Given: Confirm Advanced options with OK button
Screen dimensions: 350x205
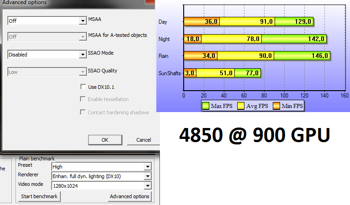Looking at the screenshot, I should [105, 140].
